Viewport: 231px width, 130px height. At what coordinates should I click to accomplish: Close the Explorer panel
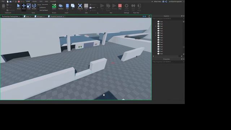click(184, 16)
